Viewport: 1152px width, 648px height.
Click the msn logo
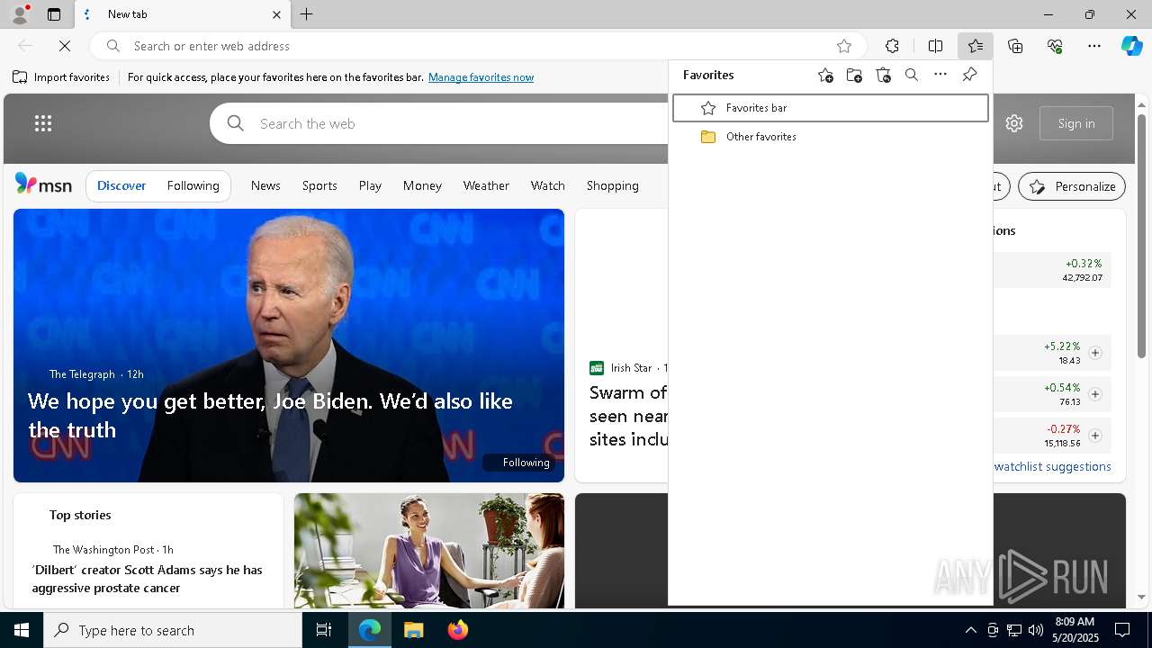tap(43, 184)
